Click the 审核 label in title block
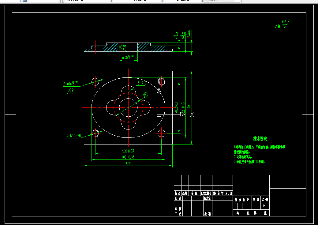Viewport: 318px width, 225px height. click(x=178, y=208)
